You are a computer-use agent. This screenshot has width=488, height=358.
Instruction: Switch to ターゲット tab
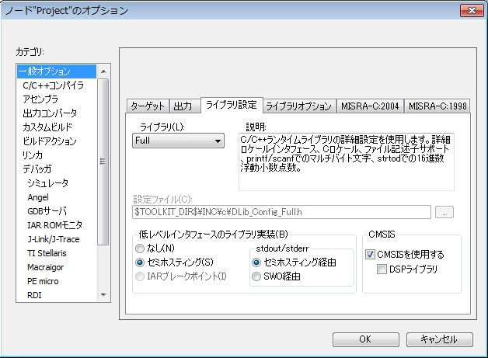point(148,106)
